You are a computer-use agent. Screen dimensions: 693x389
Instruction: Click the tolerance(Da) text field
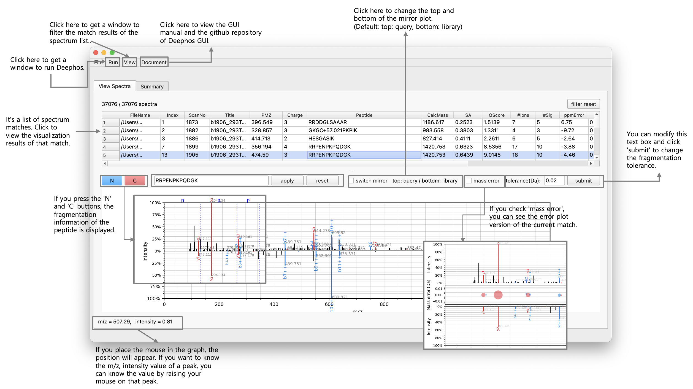pyautogui.click(x=554, y=181)
